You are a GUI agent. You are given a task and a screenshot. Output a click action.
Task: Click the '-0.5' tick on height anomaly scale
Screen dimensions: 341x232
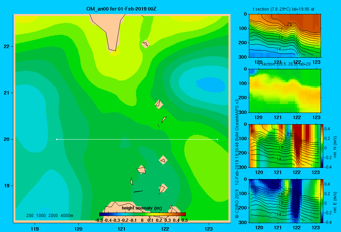(x=99, y=220)
